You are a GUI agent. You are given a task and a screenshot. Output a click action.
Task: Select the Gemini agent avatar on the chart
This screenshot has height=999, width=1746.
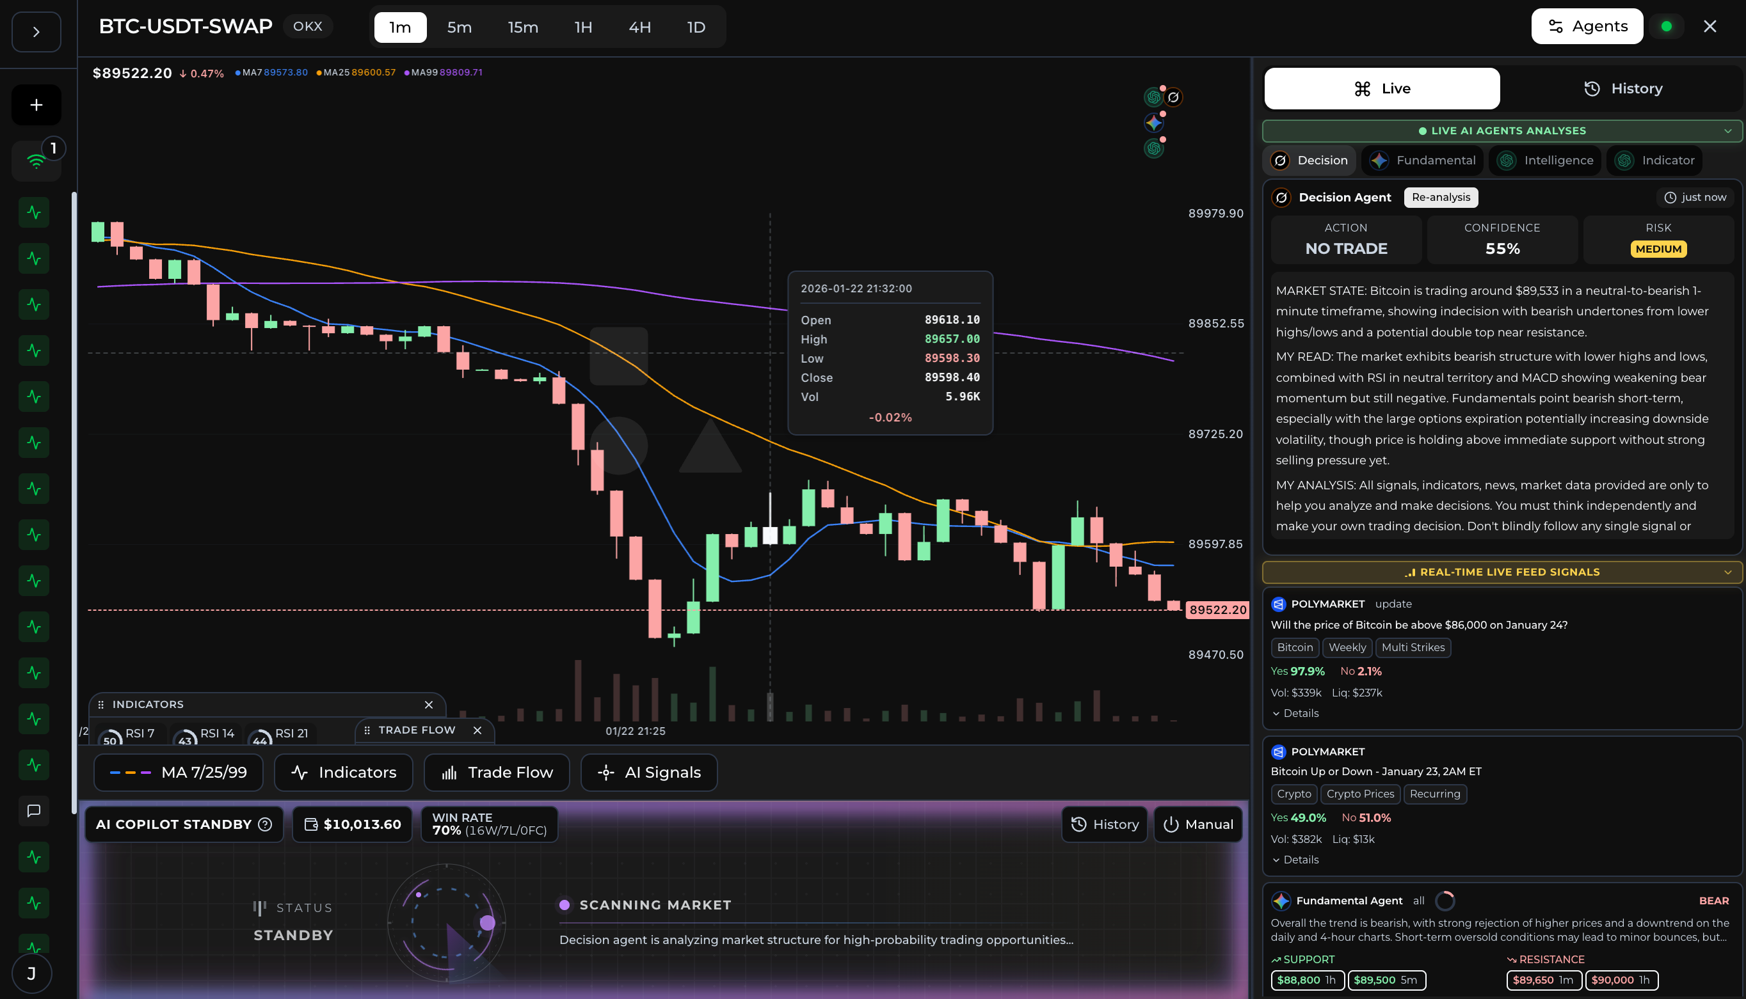tap(1154, 123)
